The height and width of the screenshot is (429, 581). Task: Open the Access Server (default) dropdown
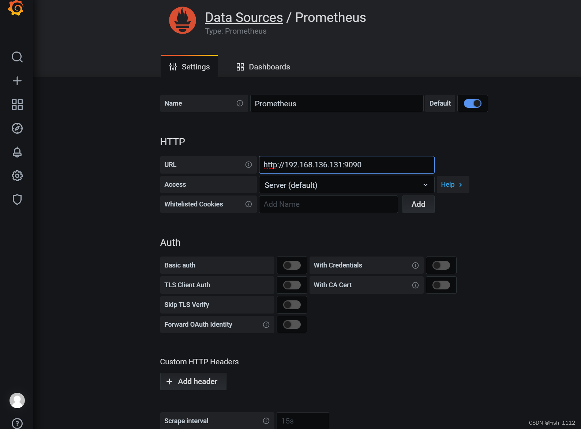(x=346, y=185)
